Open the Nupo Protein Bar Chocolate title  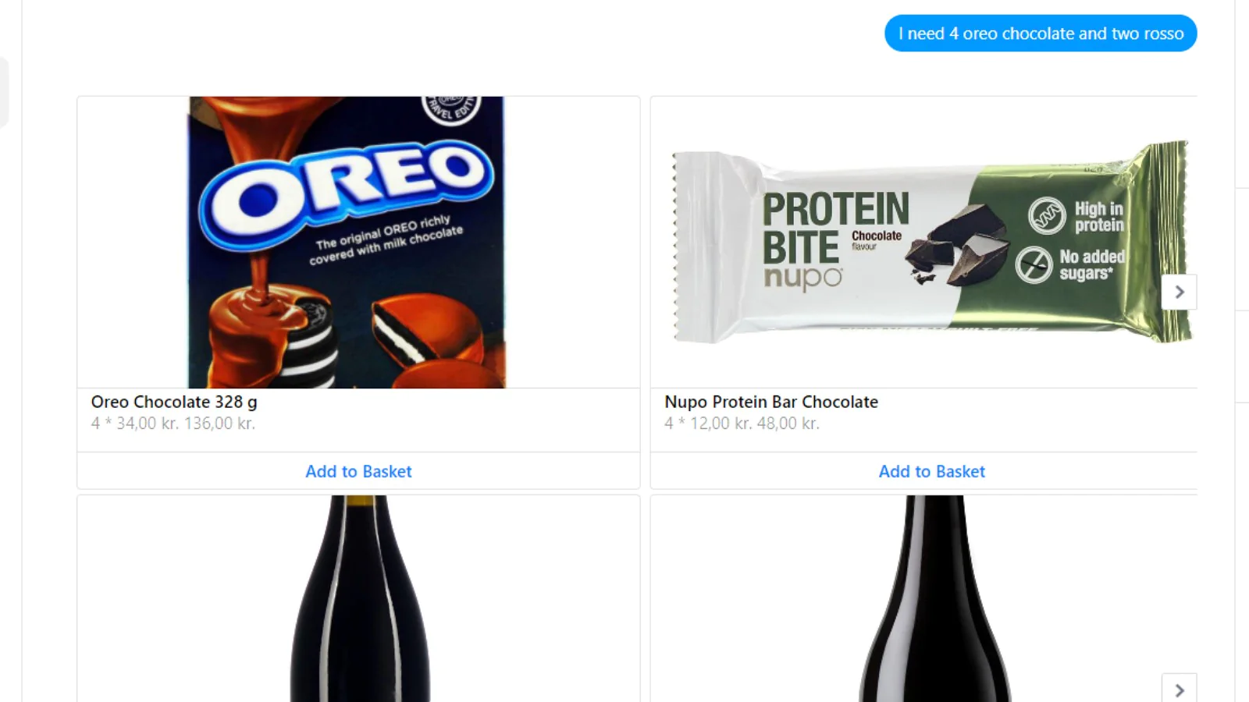point(771,402)
